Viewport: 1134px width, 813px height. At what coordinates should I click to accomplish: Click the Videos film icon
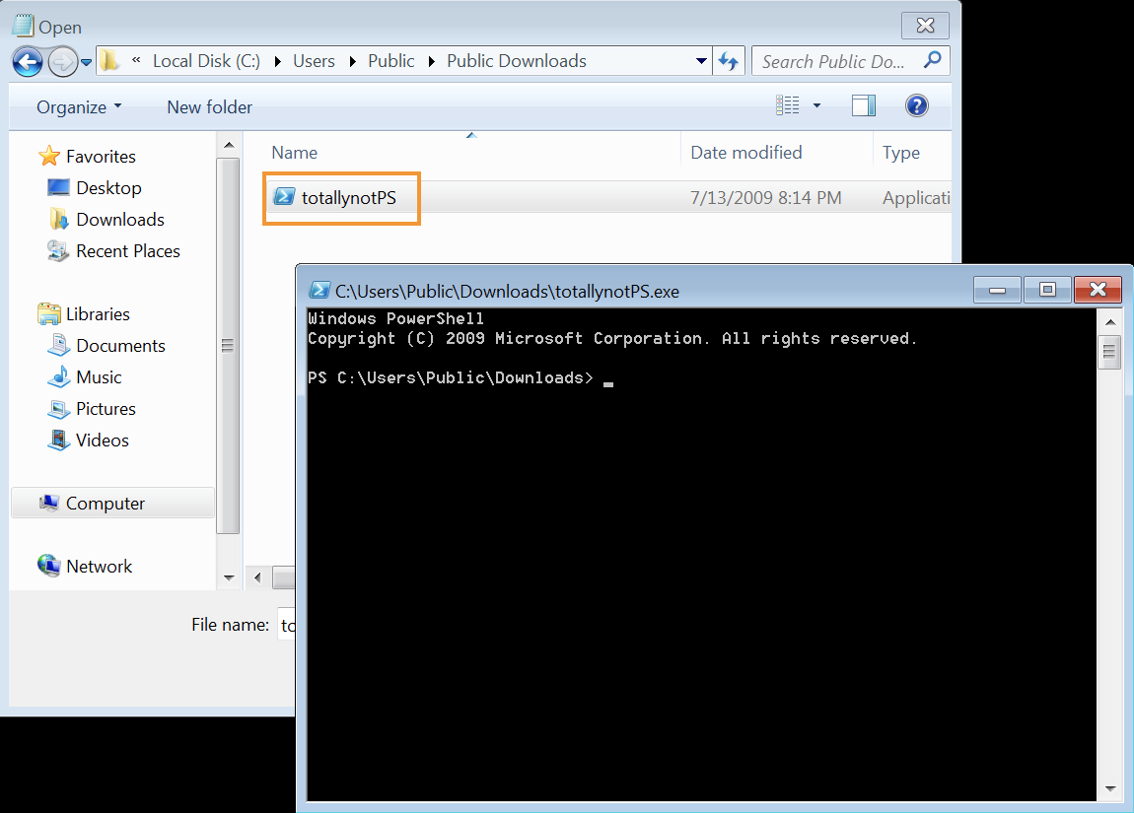click(x=58, y=440)
